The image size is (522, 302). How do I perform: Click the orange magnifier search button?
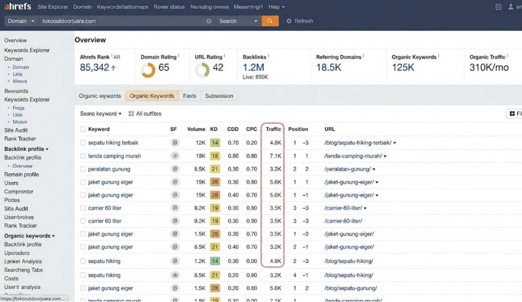(270, 21)
